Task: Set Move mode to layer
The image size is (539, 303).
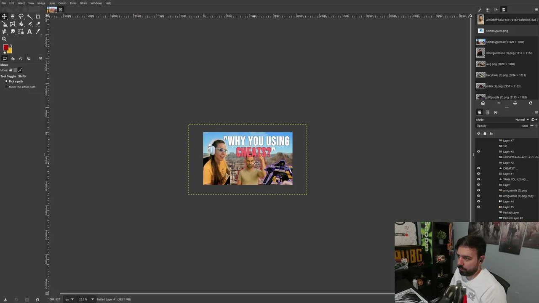Action: click(11, 70)
